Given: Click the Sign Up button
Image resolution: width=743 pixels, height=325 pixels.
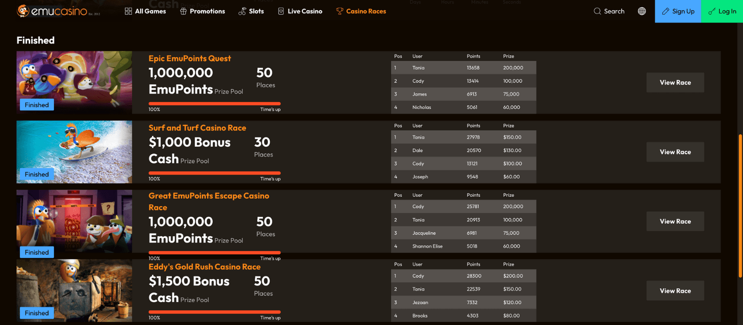Looking at the screenshot, I should 678,11.
